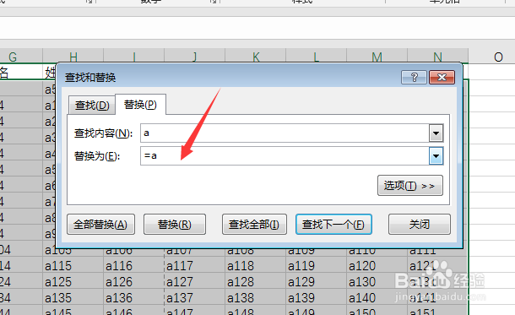Image resolution: width=515 pixels, height=315 pixels.
Task: Expand options with 选项(T) button
Action: tap(410, 186)
